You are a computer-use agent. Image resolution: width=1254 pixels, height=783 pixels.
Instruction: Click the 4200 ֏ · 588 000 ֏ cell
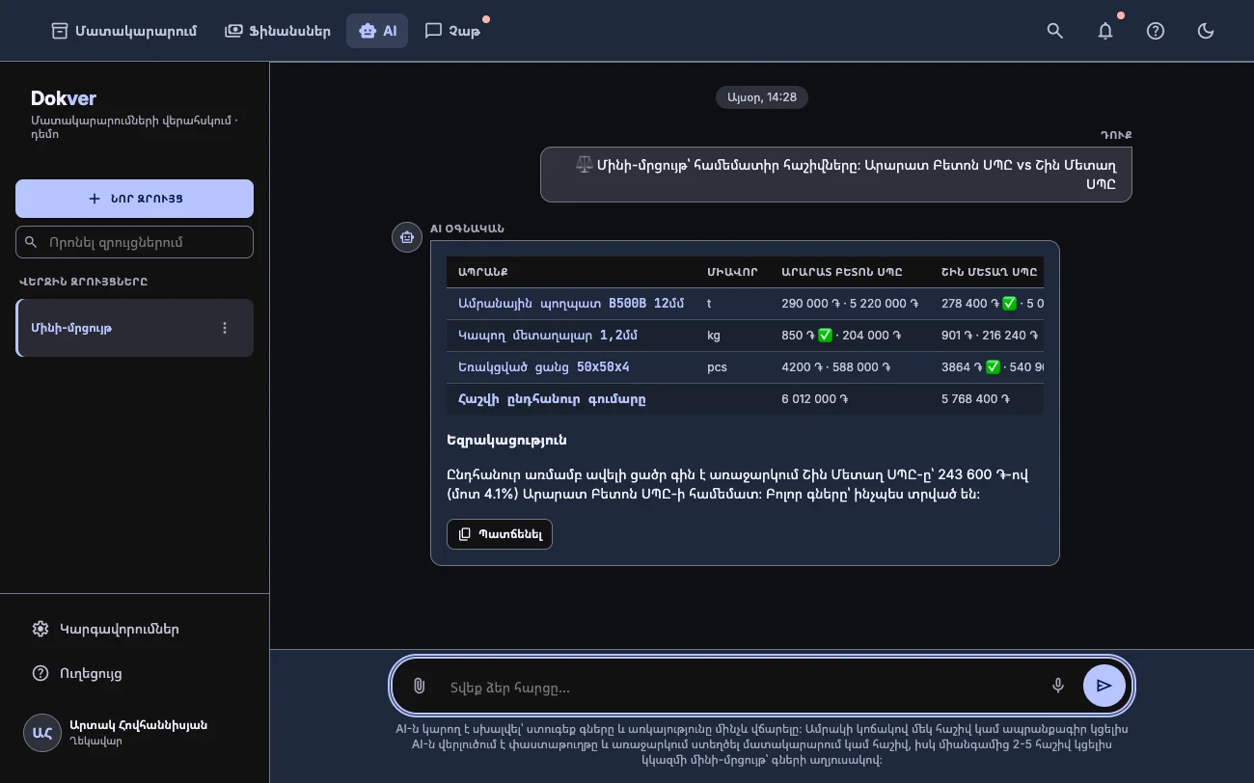[836, 367]
